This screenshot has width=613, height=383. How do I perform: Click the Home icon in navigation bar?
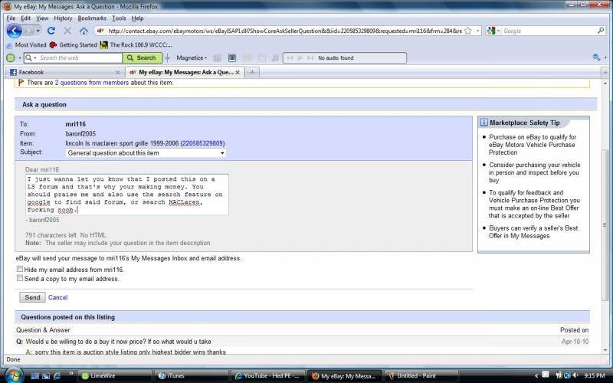(x=84, y=31)
